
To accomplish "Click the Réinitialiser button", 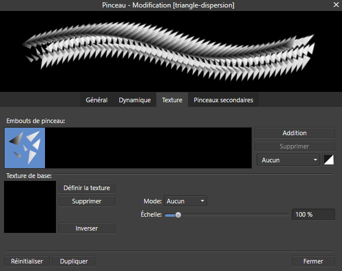I will [27, 261].
